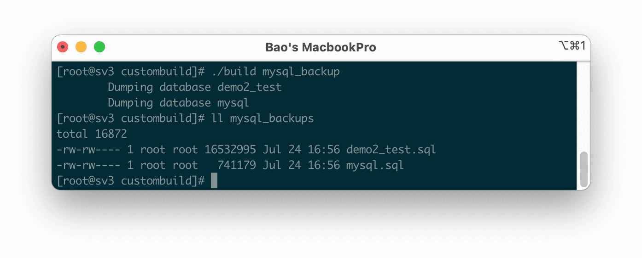Click the Bao's MacbookPro window title
This screenshot has height=258, width=642.
[x=321, y=47]
